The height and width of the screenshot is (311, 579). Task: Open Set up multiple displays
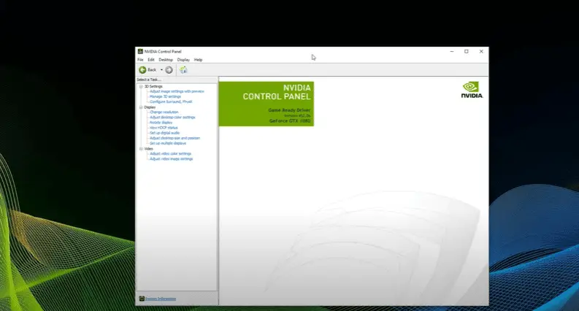click(x=168, y=143)
